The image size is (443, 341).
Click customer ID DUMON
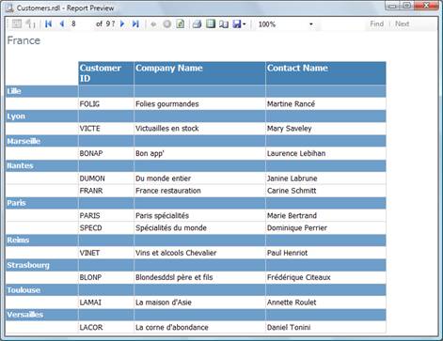pos(92,178)
